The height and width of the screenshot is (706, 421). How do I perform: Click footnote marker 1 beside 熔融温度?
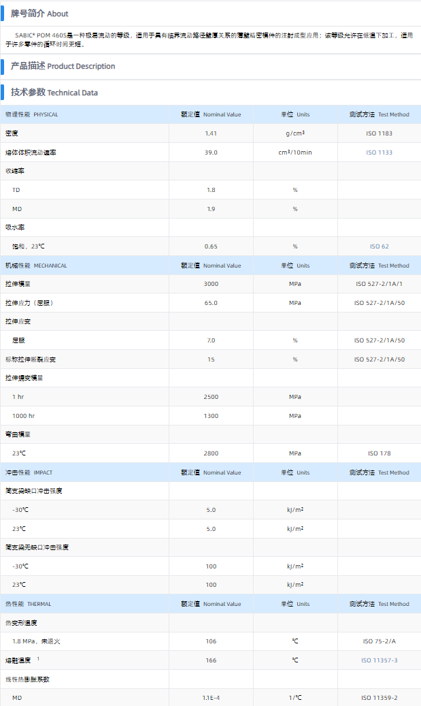[39, 658]
